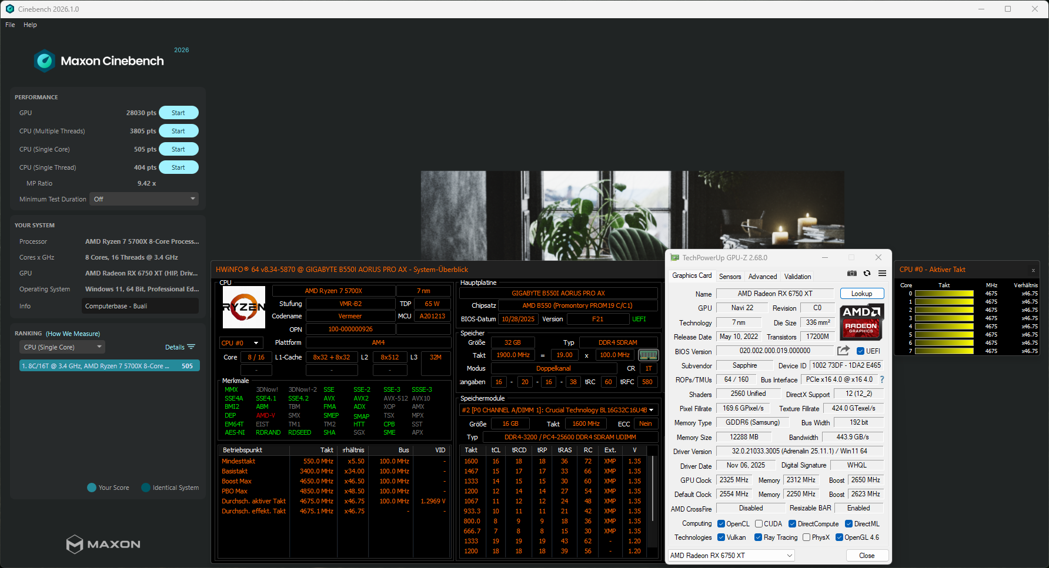Open the File menu
1049x568 pixels.
coord(10,25)
